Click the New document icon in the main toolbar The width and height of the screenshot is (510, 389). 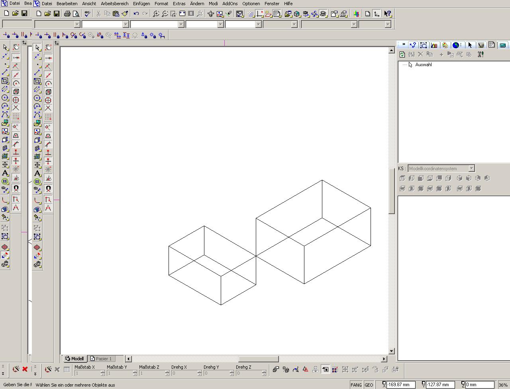point(39,14)
